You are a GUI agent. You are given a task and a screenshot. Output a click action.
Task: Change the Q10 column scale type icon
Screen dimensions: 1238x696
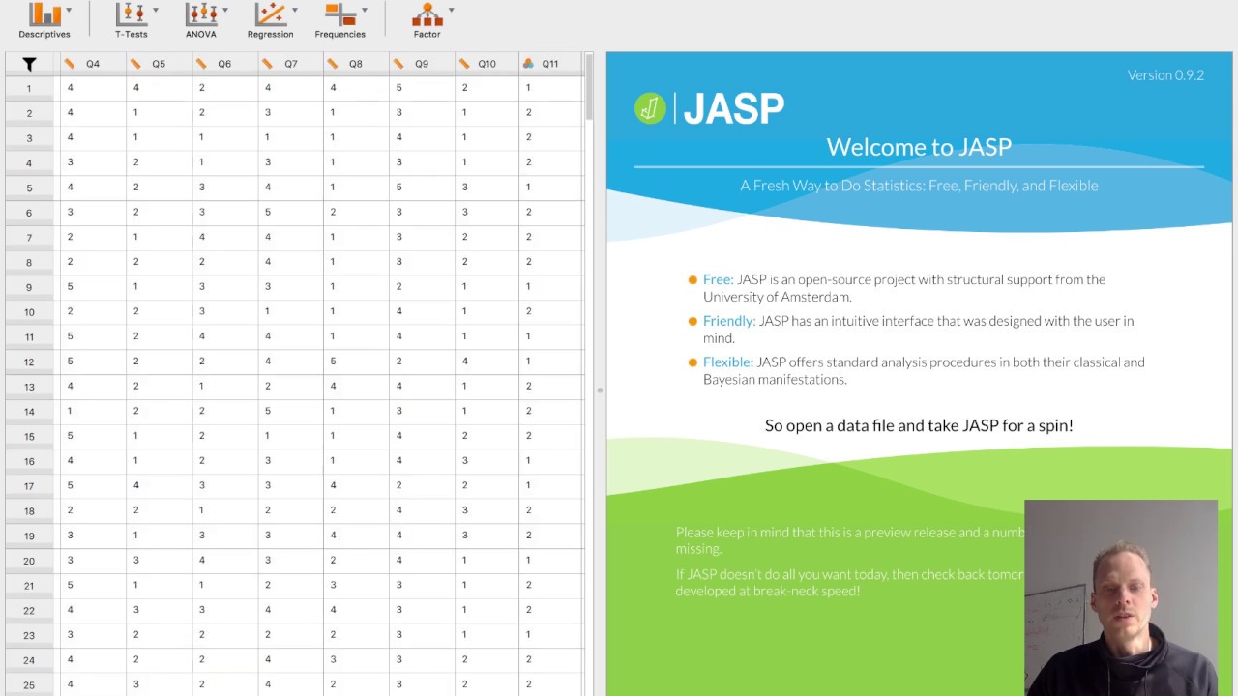[x=464, y=64]
